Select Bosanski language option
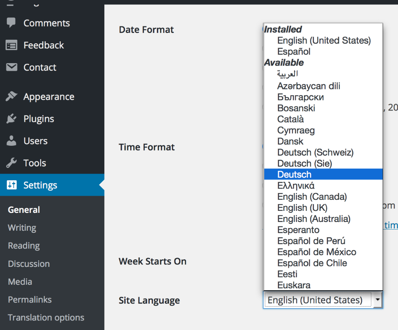Screen dimensions: 398x330 coord(323,108)
